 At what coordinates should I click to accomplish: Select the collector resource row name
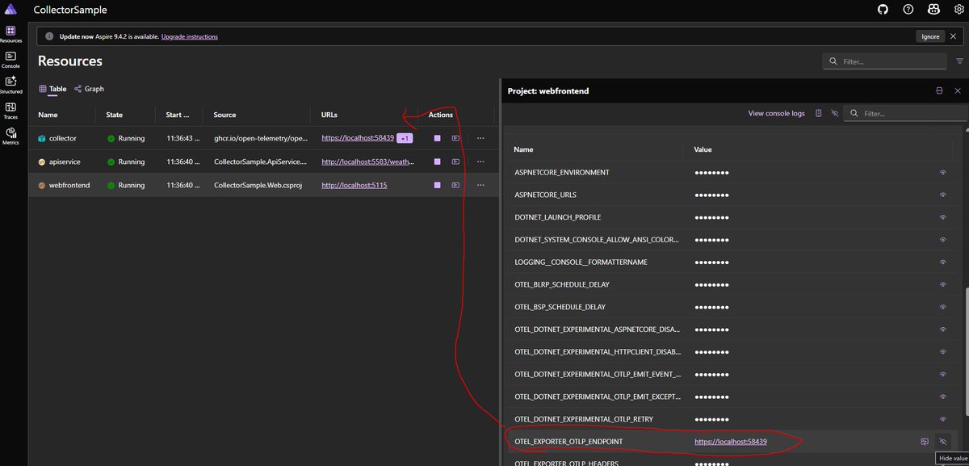(63, 138)
